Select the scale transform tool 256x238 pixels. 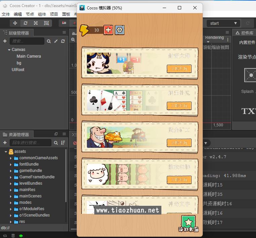[x=36, y=23]
